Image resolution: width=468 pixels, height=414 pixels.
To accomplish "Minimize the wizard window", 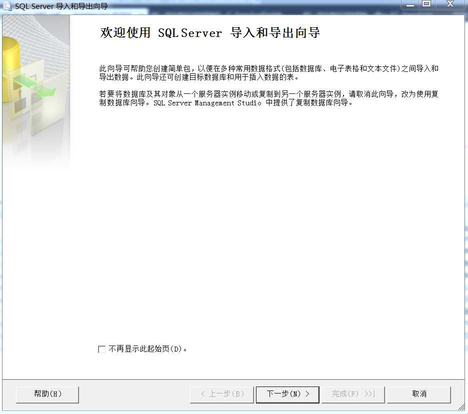I will (x=410, y=4).
